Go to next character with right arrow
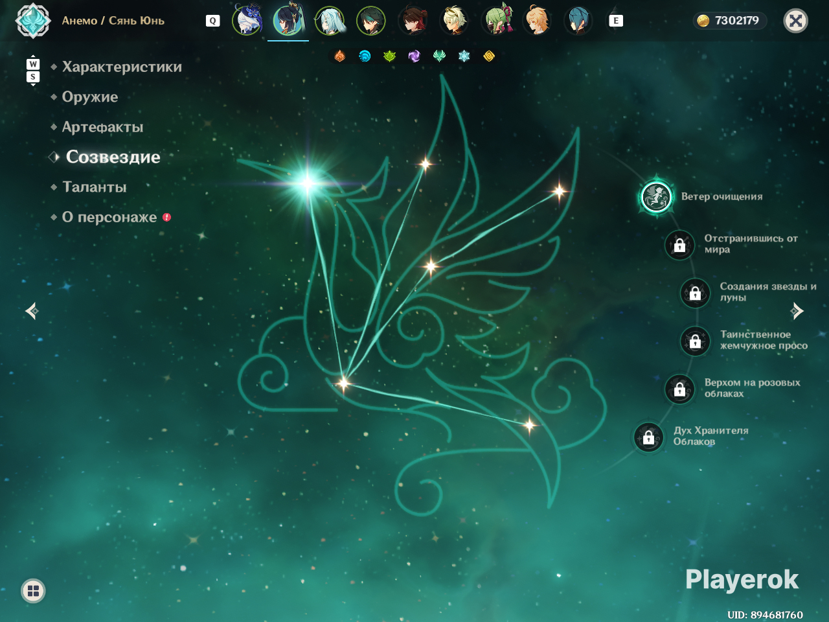 [x=797, y=312]
